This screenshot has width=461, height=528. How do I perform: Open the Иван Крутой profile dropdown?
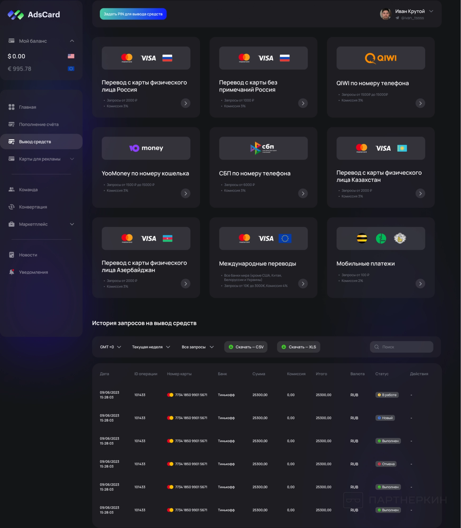[431, 11]
